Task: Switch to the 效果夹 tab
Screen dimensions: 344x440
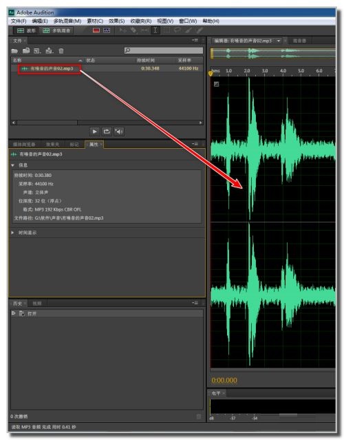Action: point(52,145)
